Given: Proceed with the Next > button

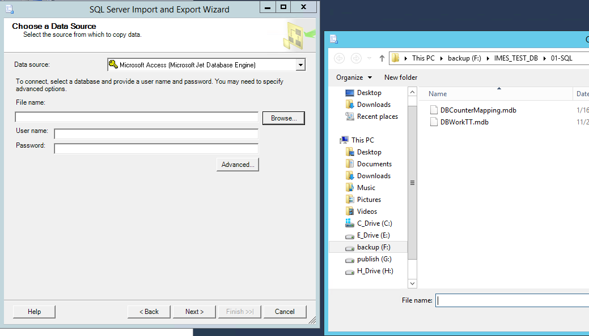Looking at the screenshot, I should (x=194, y=312).
